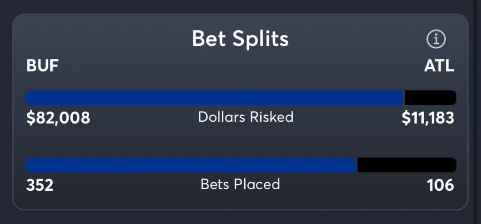This screenshot has width=481, height=224.
Task: Click the $82,008 amount
Action: coord(58,118)
